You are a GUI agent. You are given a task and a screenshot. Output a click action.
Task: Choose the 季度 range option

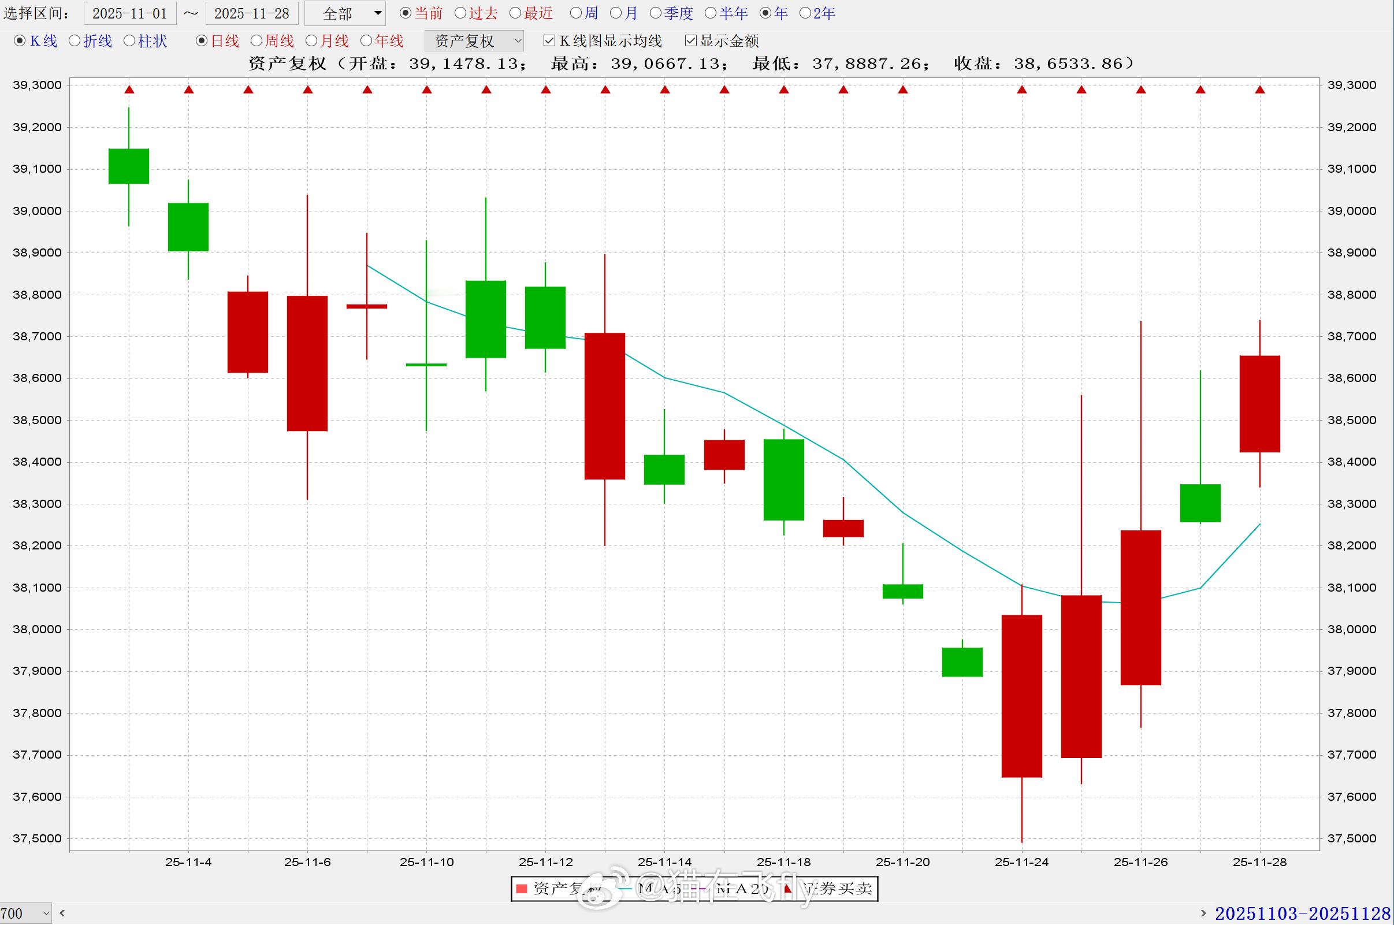coord(655,13)
